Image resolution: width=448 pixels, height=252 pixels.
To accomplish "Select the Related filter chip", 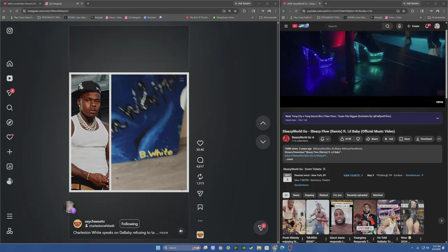I will tap(324, 195).
